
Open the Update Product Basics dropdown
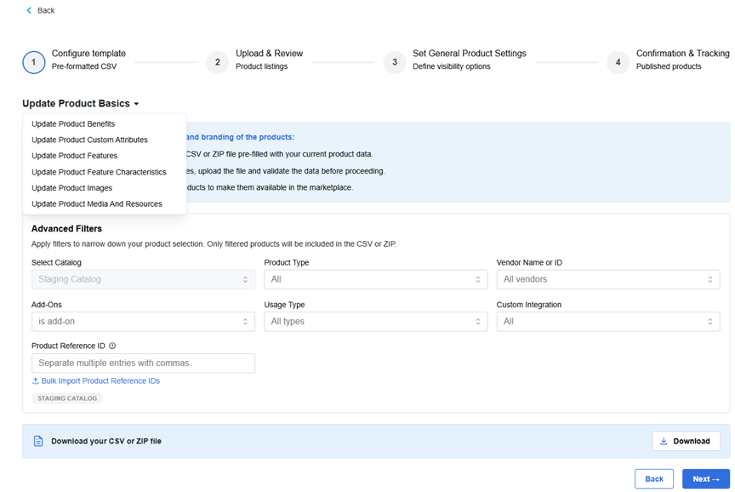click(x=81, y=103)
